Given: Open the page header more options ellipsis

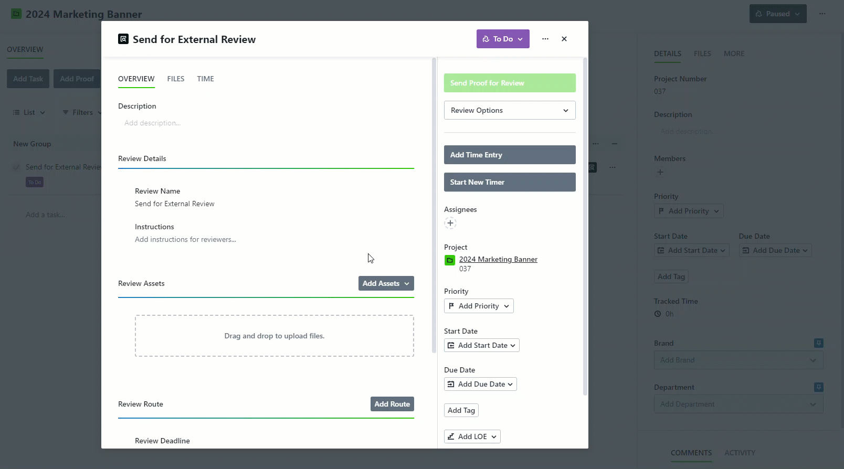Looking at the screenshot, I should (x=822, y=14).
